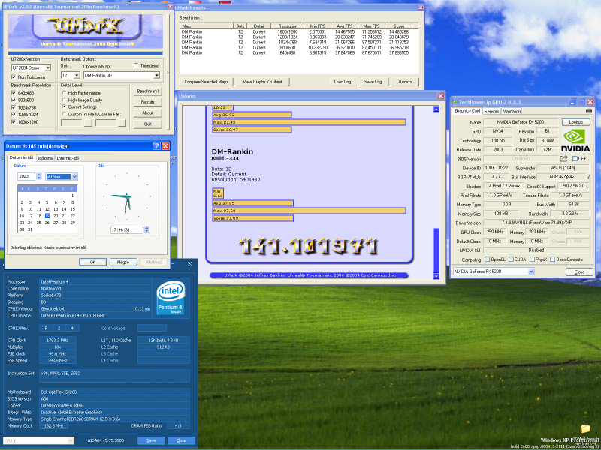The height and width of the screenshot is (450, 601).
Task: Uncheck the 800x600 benchmark resolution
Action: pyautogui.click(x=14, y=100)
